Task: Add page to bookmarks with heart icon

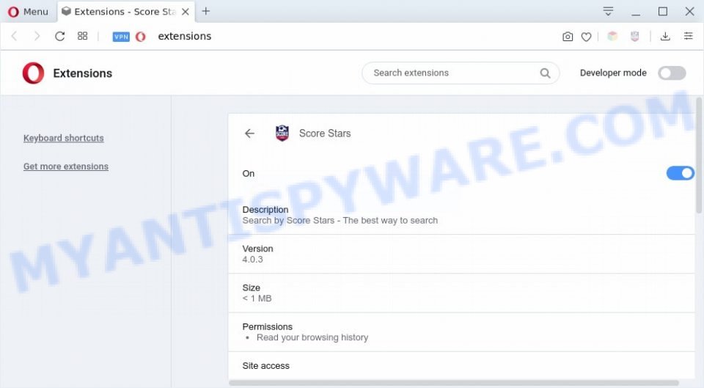Action: (587, 37)
